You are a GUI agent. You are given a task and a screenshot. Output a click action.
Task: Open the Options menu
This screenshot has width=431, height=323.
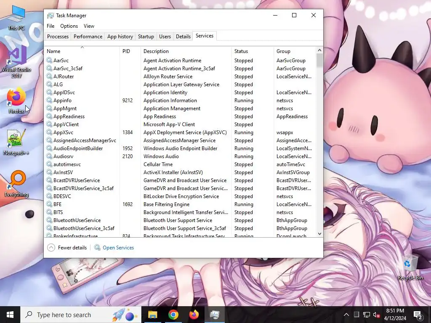tap(69, 26)
